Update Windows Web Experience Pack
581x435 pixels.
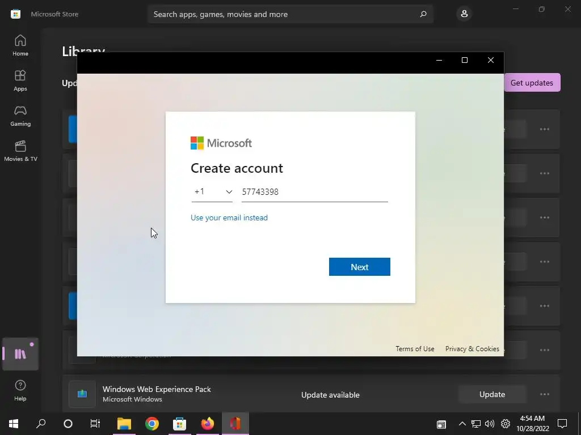tap(492, 394)
